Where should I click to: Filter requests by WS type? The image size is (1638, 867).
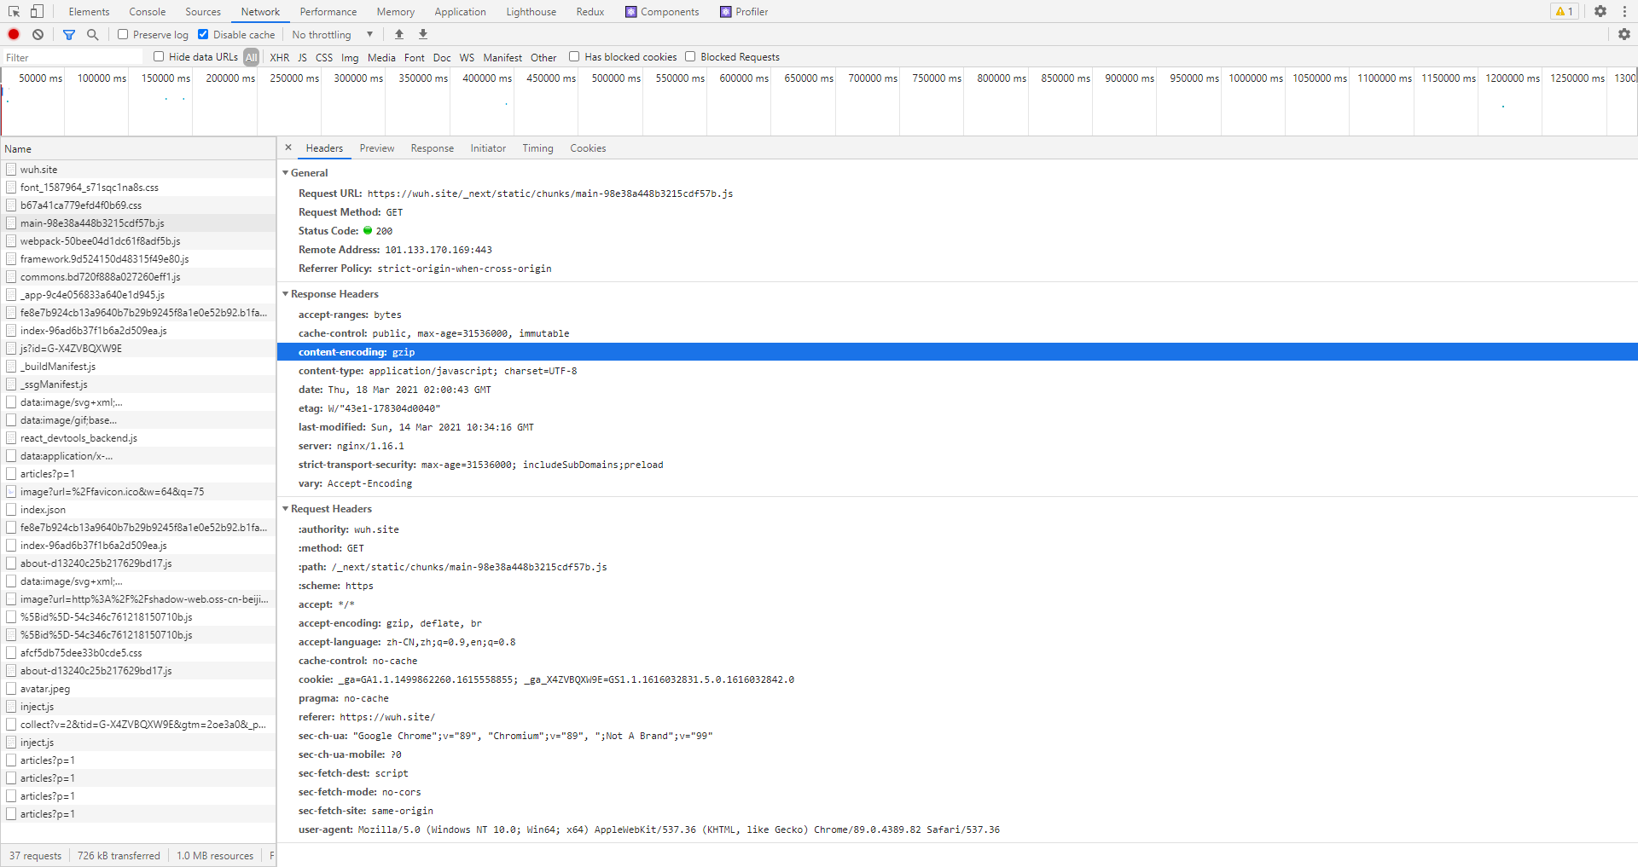coord(467,57)
